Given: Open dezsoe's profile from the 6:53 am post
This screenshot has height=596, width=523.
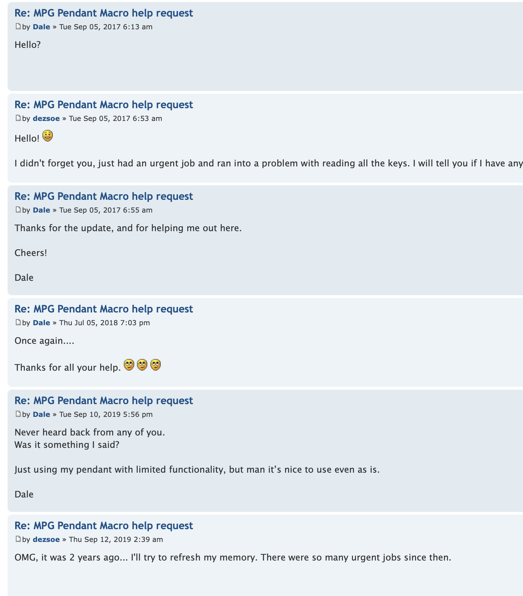Looking at the screenshot, I should point(46,119).
